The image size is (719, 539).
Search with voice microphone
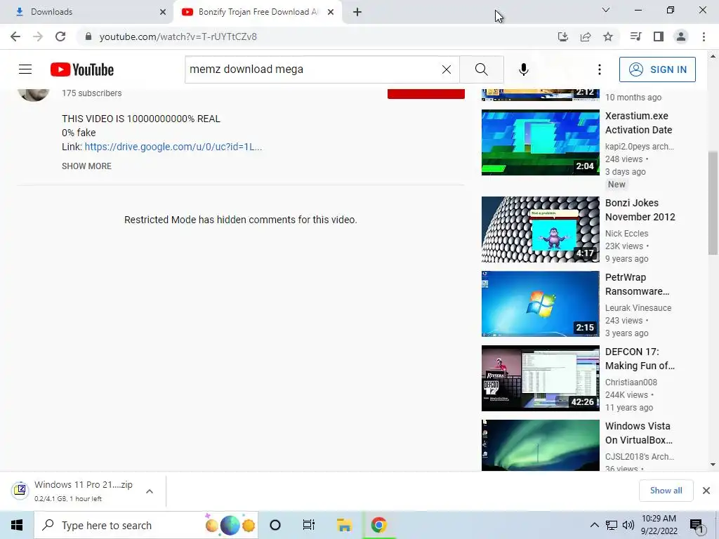pyautogui.click(x=524, y=69)
